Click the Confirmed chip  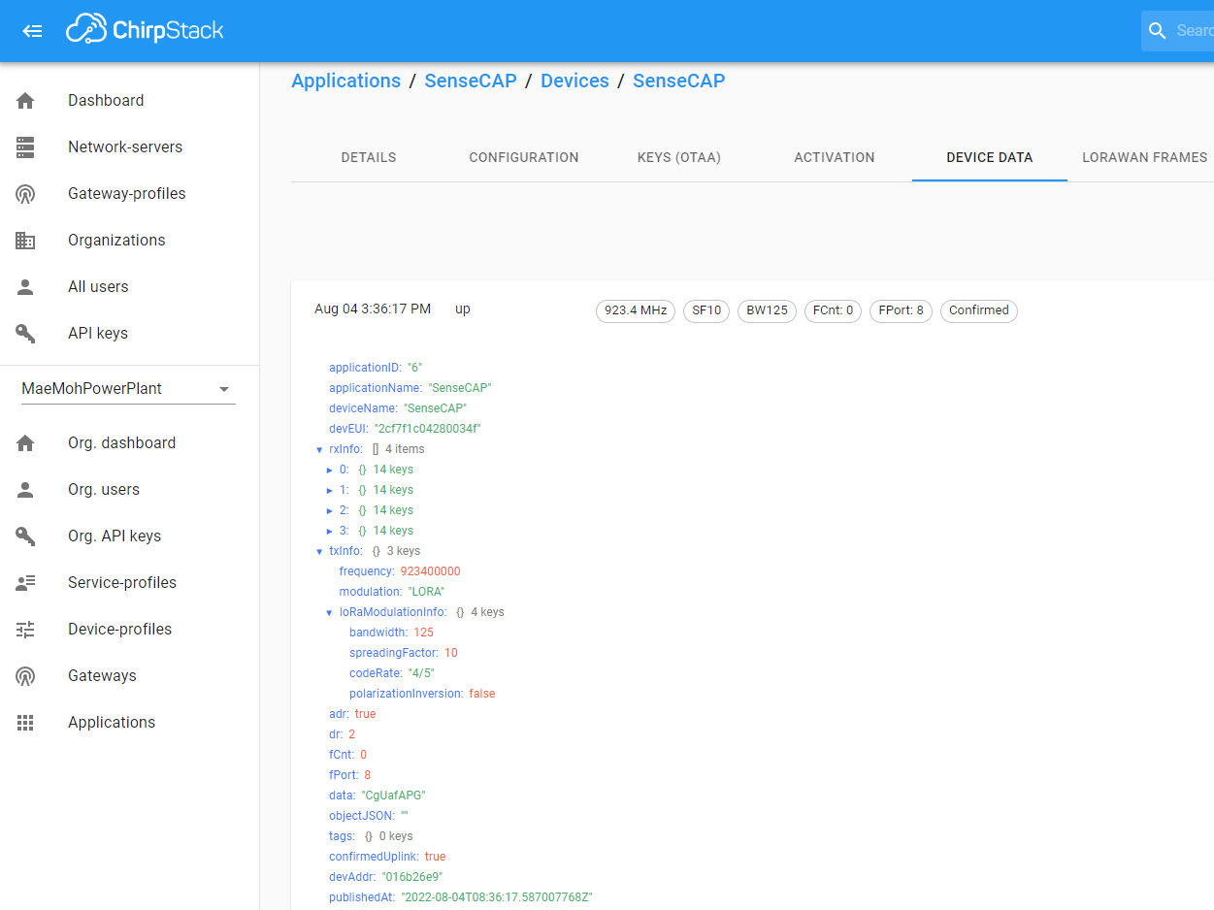tap(979, 310)
